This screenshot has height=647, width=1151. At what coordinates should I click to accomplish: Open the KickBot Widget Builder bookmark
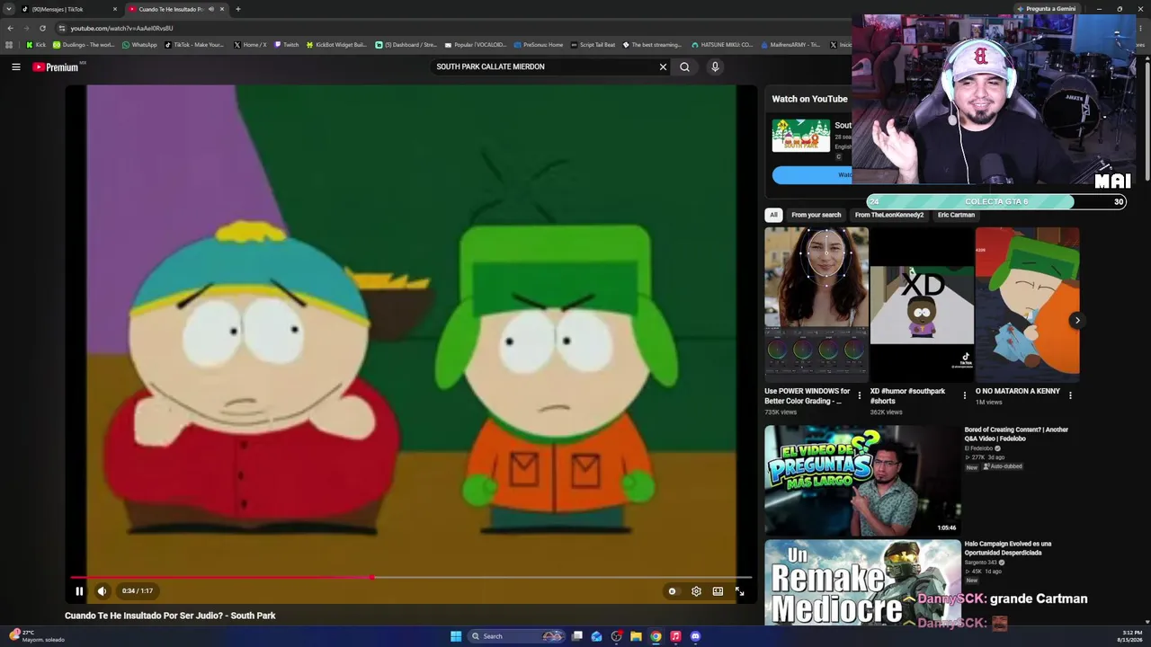point(337,45)
